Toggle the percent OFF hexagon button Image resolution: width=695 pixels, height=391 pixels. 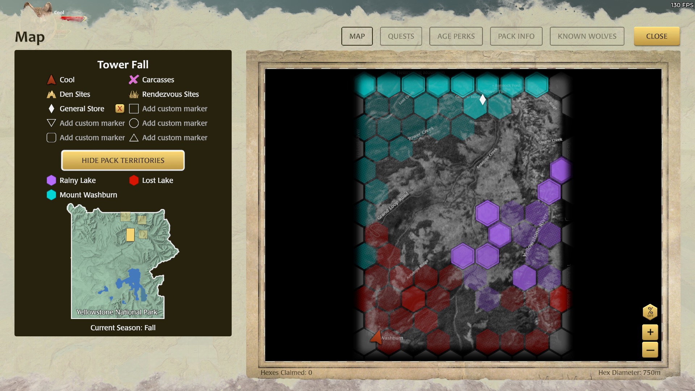pyautogui.click(x=650, y=312)
